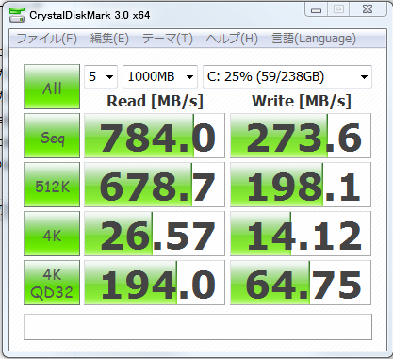Viewport: 393px width, 359px height.
Task: Select the 4K QD32 read result 194.0
Action: click(x=155, y=283)
